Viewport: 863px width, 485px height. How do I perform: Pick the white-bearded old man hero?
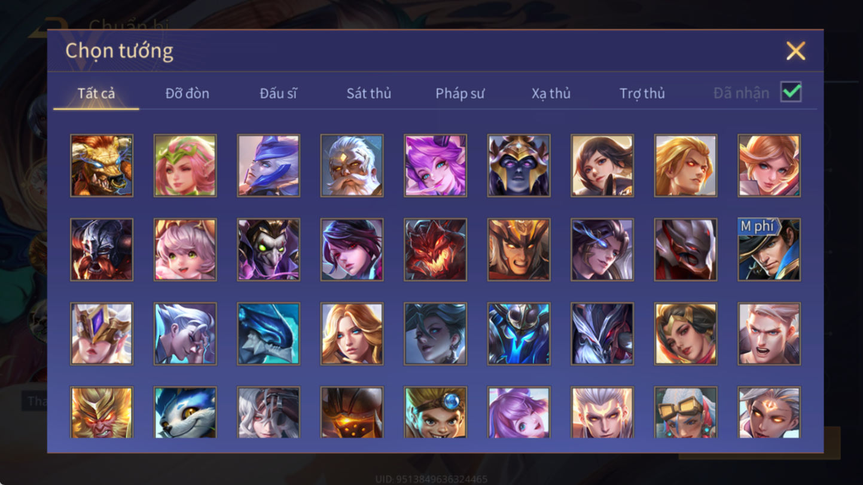[352, 165]
